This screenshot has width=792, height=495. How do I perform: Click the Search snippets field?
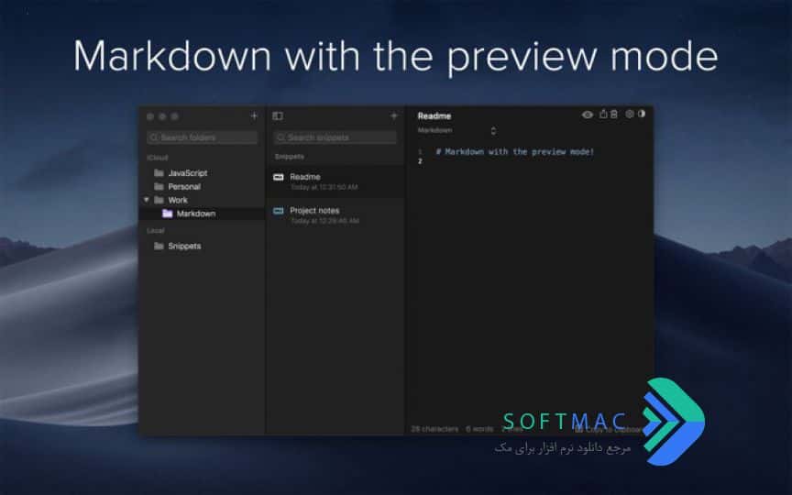tap(335, 137)
